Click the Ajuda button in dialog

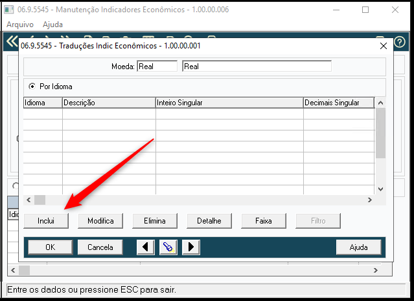358,247
